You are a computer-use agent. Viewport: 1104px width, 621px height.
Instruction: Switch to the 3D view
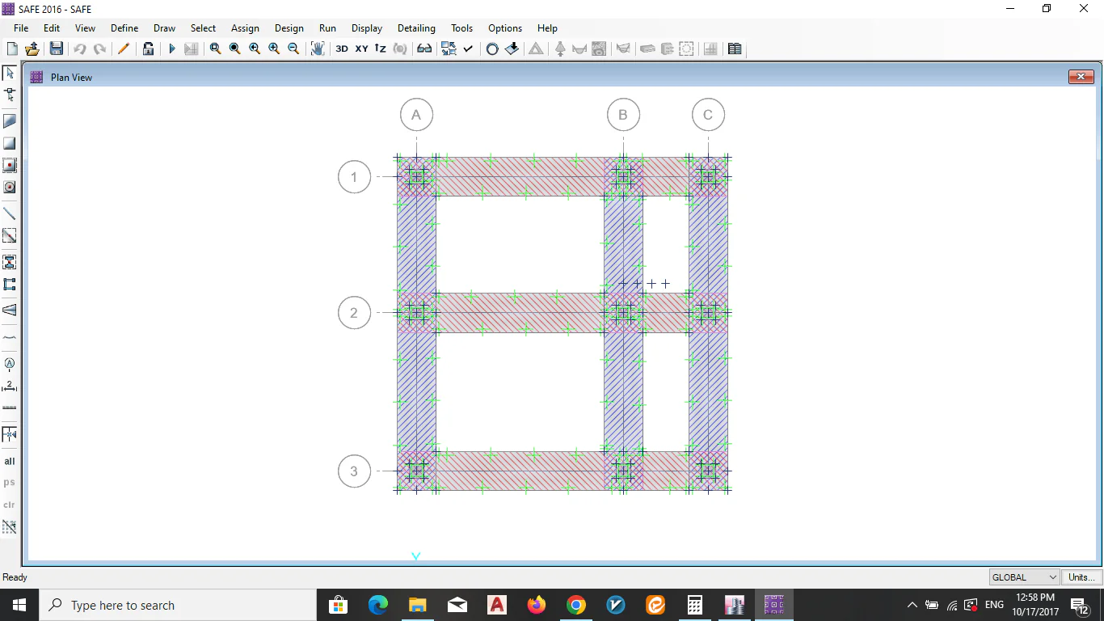point(342,49)
